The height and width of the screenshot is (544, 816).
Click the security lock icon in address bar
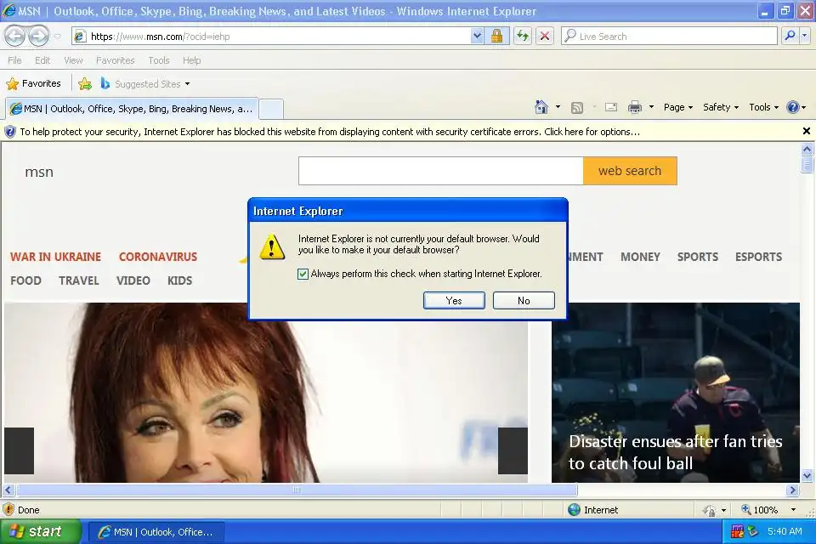(x=496, y=36)
